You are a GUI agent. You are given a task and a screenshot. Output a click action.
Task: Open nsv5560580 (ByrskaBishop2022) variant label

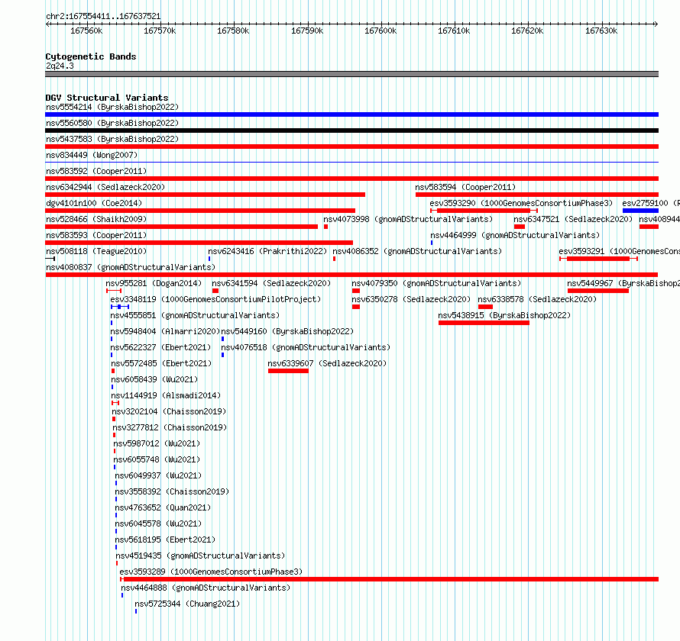[x=112, y=123]
